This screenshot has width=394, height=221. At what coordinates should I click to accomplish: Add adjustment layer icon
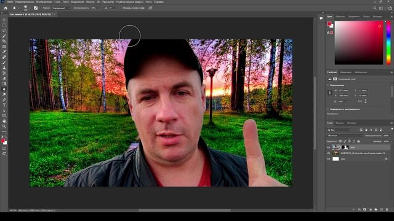[371, 209]
